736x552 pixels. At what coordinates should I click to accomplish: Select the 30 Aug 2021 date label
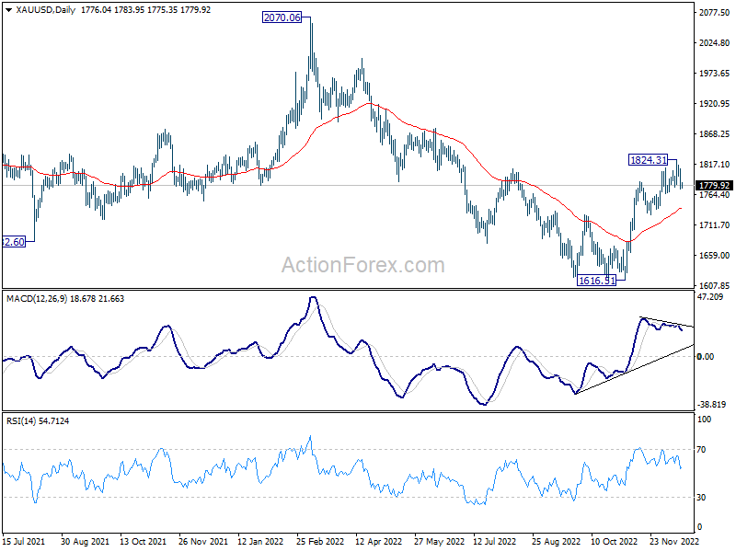pyautogui.click(x=85, y=541)
